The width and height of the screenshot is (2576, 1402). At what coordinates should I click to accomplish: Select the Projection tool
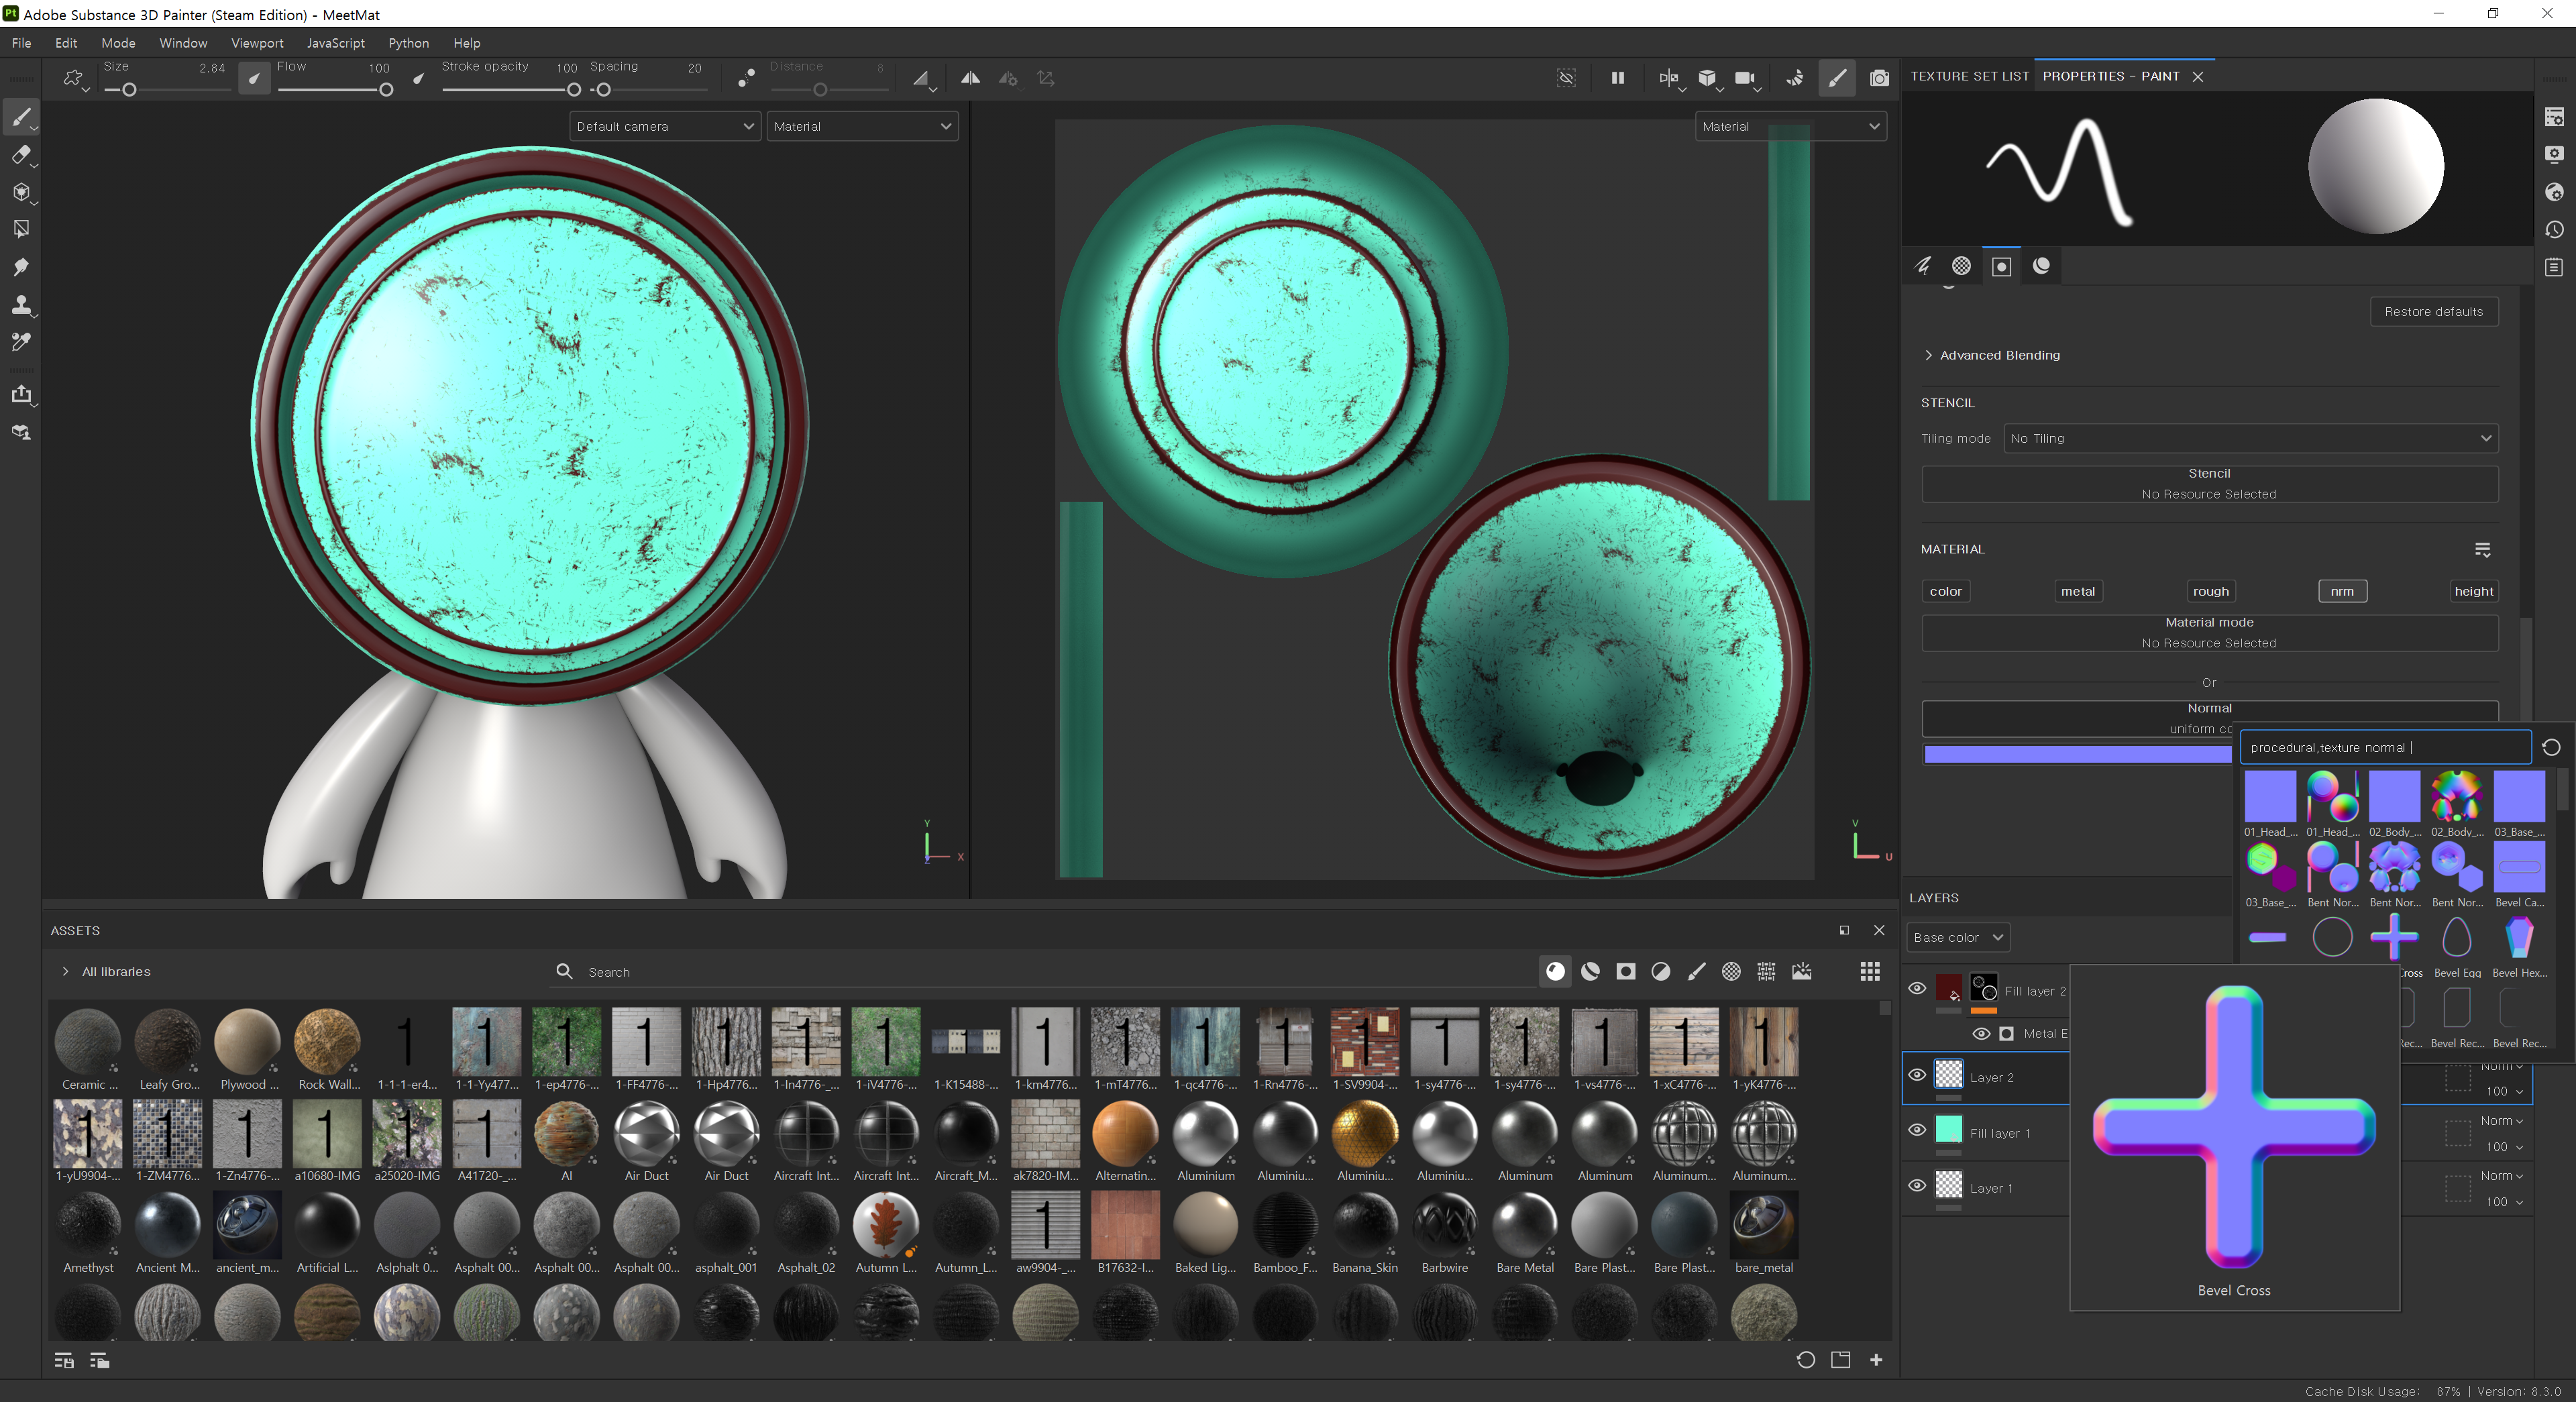coord(21,192)
